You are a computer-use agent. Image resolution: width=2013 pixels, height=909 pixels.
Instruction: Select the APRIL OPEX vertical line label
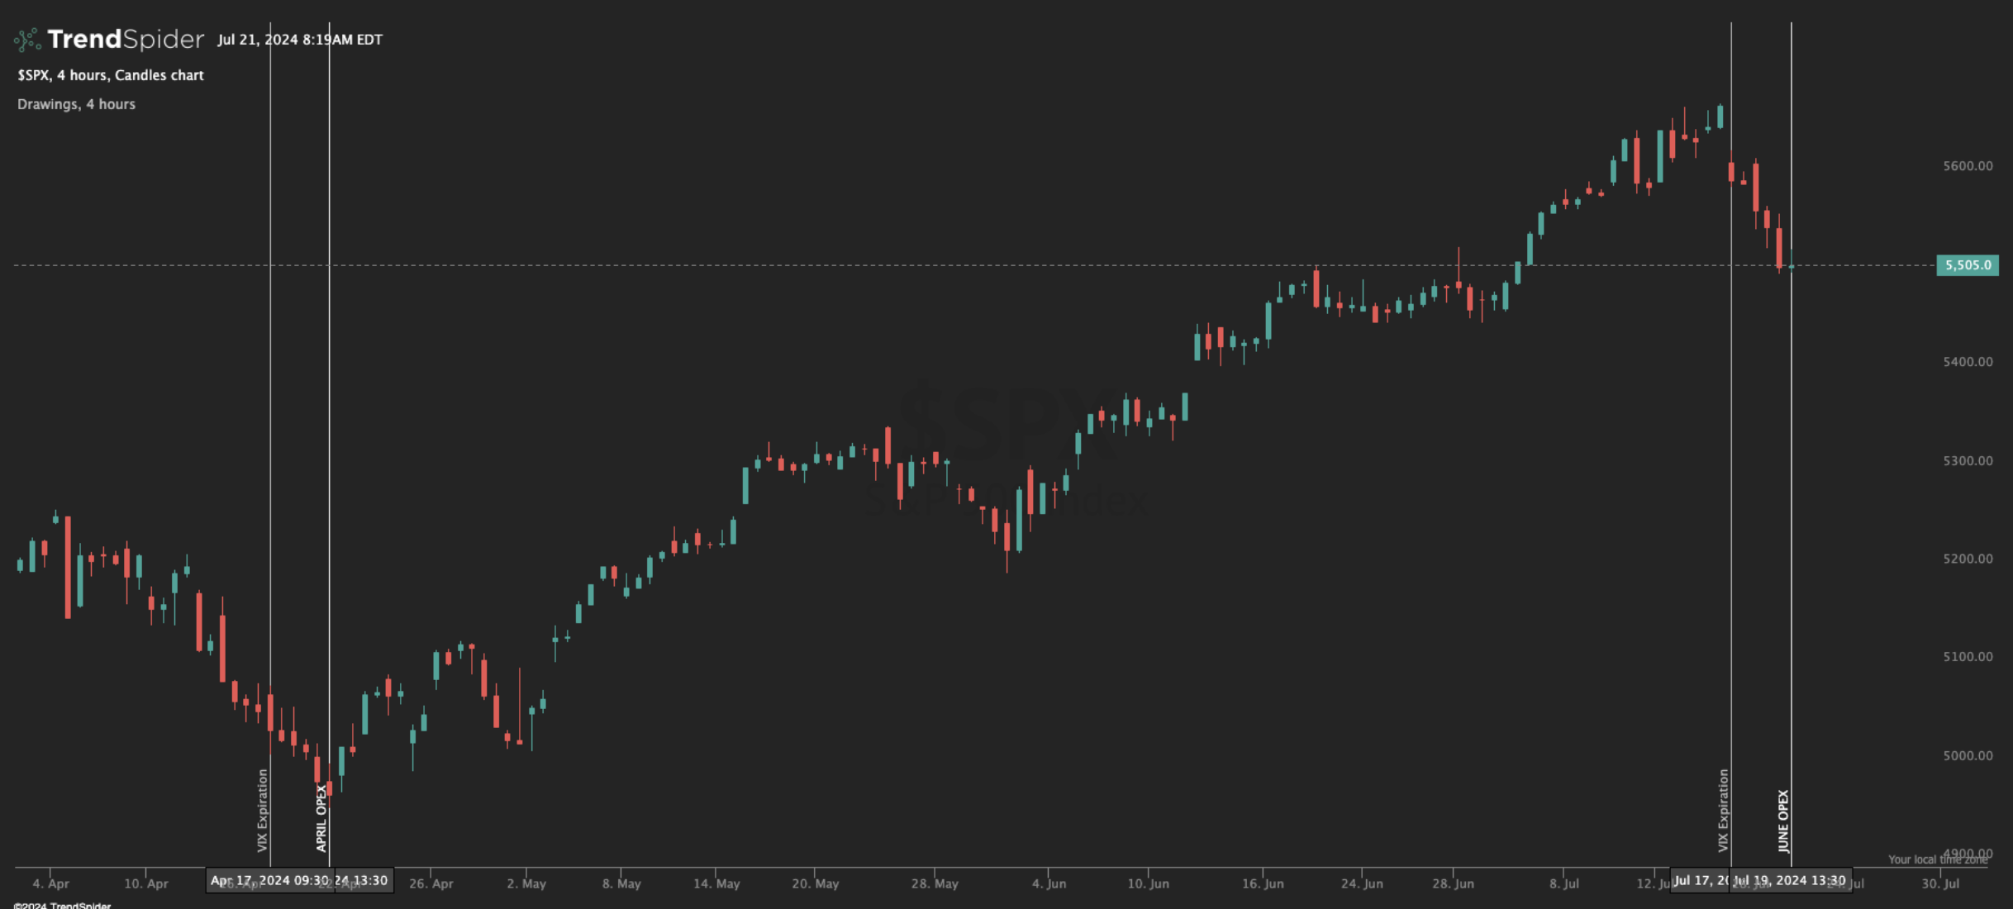point(321,817)
